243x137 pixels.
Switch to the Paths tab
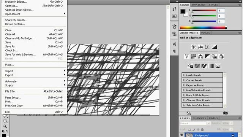(x=213, y=118)
